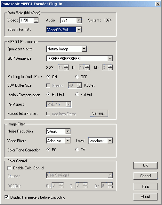Click the Cancel button
The width and height of the screenshot is (162, 205).
pos(145,176)
